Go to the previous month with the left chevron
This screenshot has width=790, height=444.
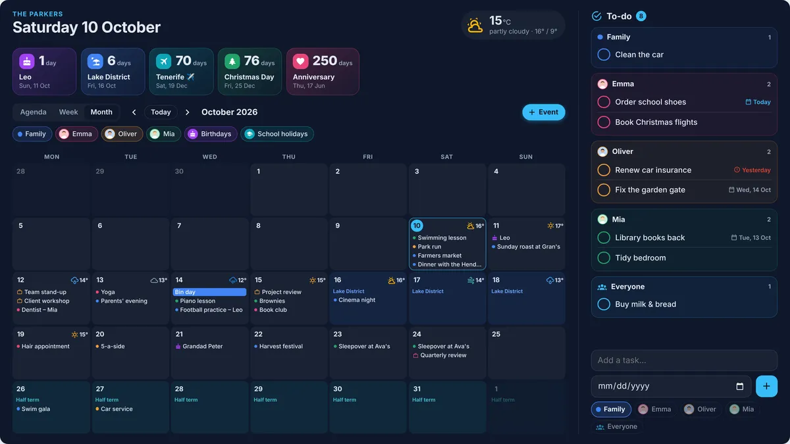point(134,112)
